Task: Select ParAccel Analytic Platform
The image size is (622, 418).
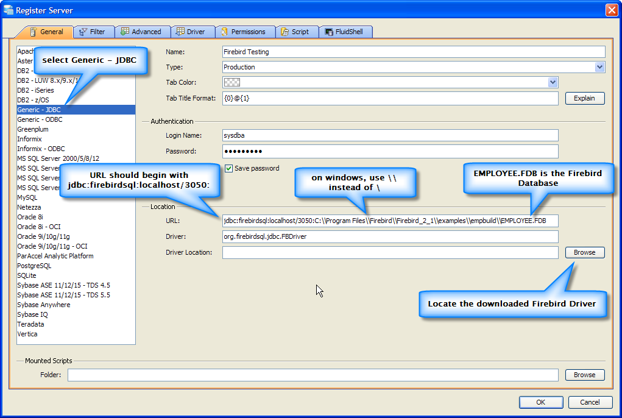Action: pos(76,256)
